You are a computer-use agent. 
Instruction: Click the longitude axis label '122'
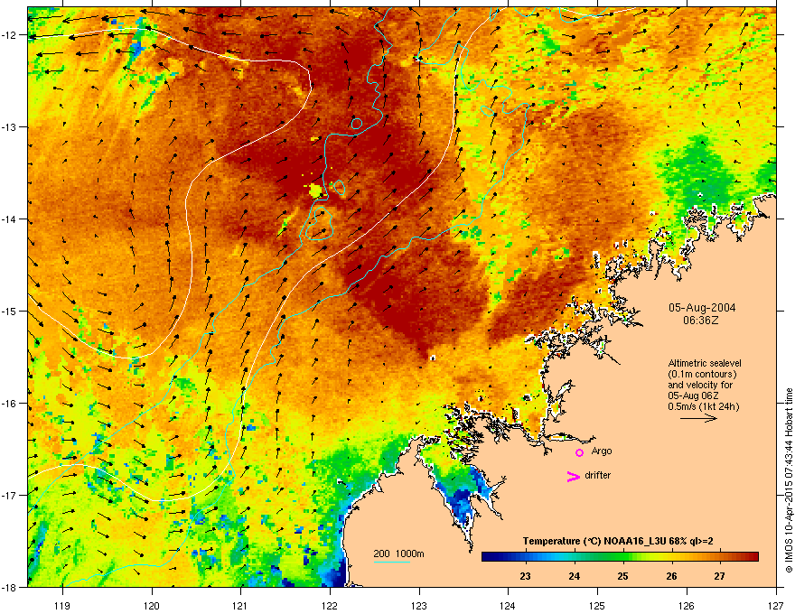[330, 605]
